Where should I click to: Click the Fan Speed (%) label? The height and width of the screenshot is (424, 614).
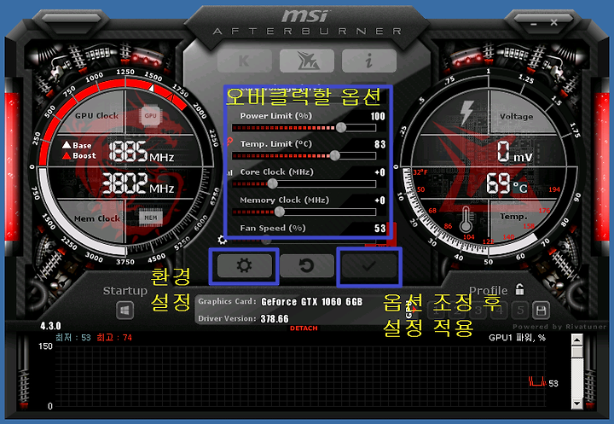[x=273, y=228]
